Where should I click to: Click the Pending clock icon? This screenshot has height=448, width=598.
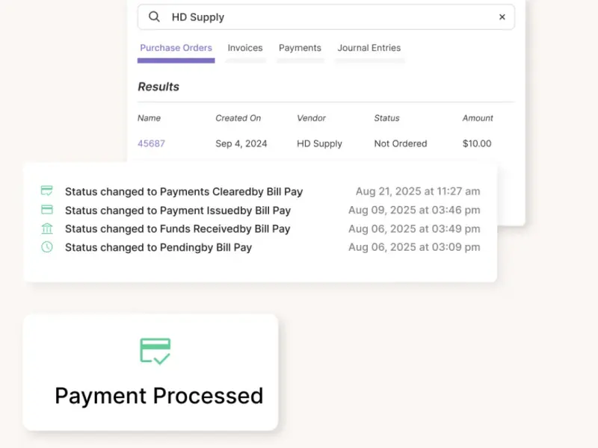tap(46, 247)
